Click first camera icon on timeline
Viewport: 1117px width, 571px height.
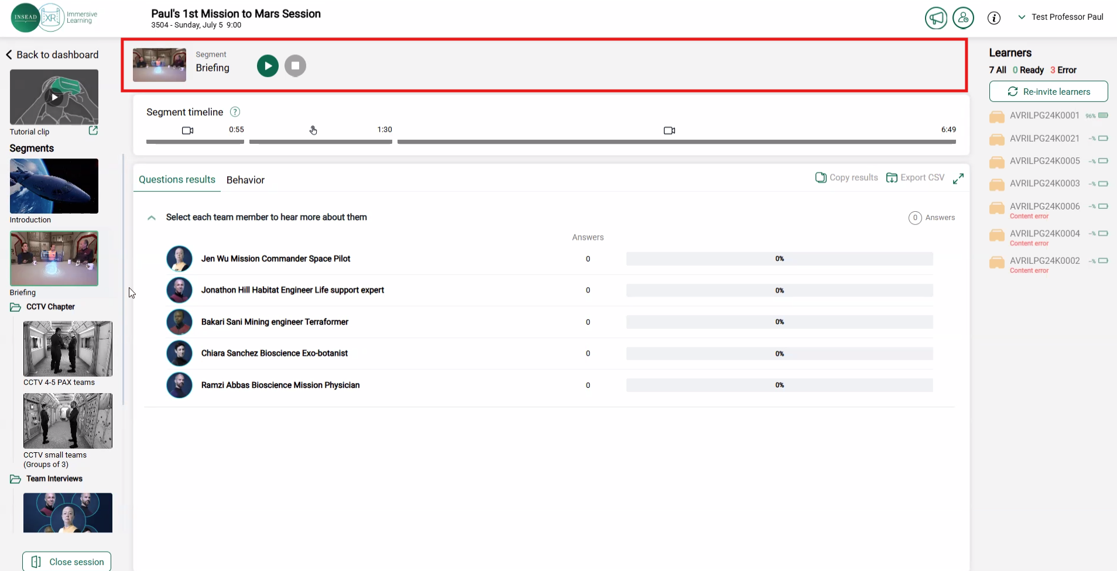point(187,130)
